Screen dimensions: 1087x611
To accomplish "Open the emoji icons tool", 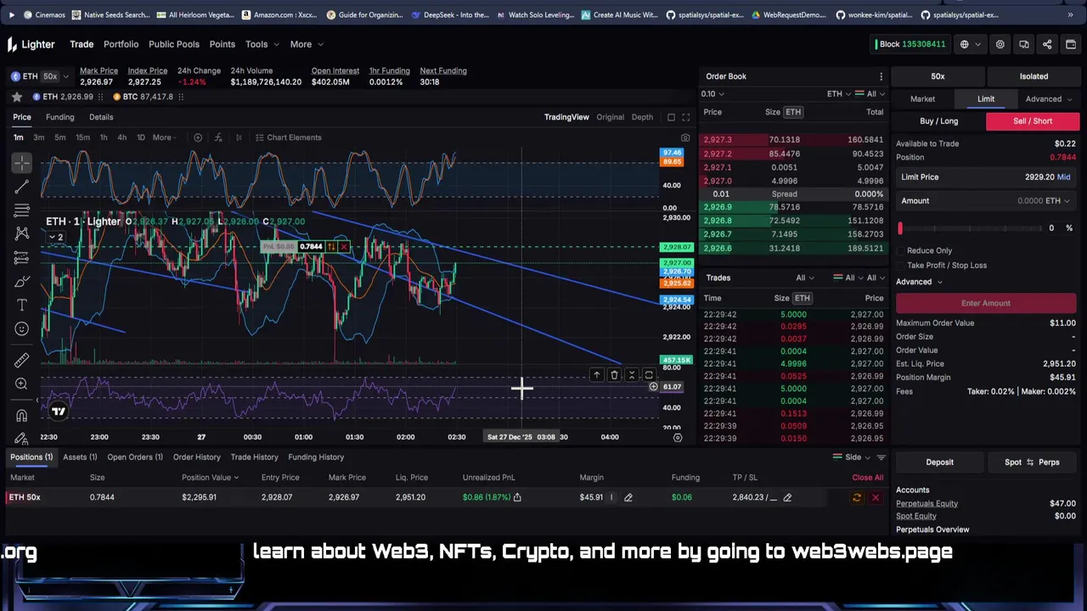I will pyautogui.click(x=22, y=328).
